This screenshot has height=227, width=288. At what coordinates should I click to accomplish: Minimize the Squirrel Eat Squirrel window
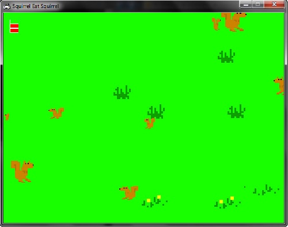(245, 5)
